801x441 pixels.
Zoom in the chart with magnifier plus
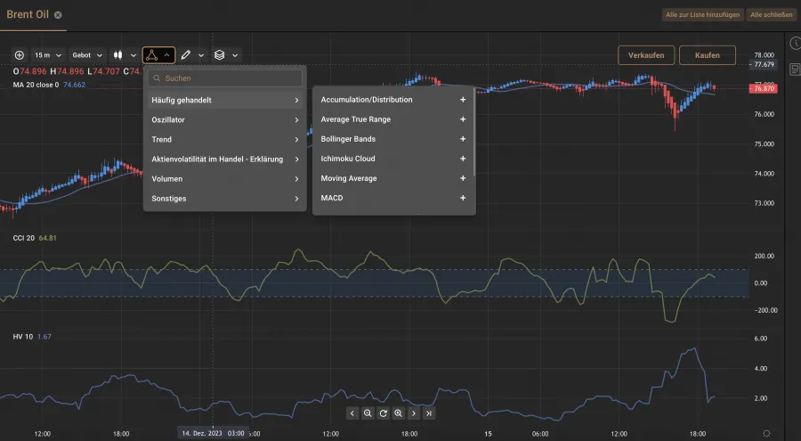tap(398, 413)
